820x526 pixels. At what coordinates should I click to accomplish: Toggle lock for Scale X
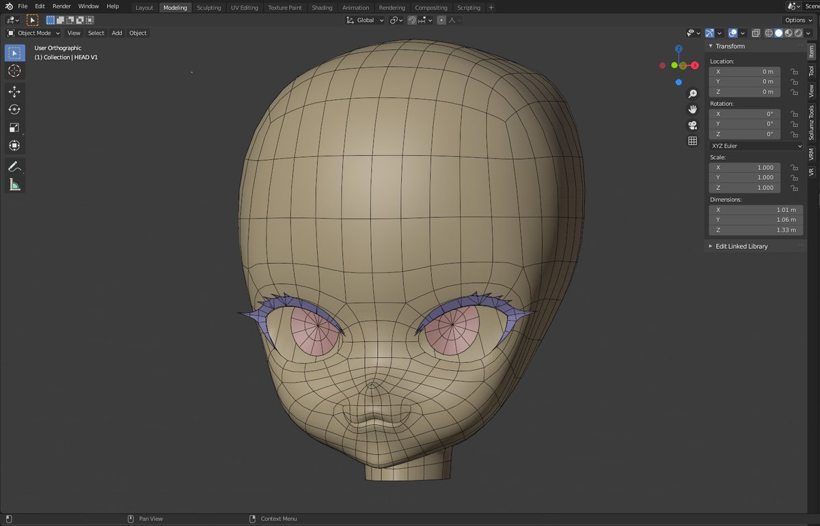(x=794, y=167)
